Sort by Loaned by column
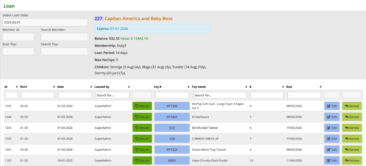 pyautogui.click(x=112, y=87)
